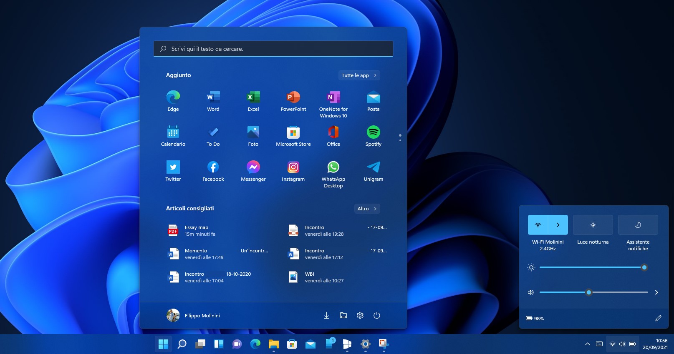Open Settings gear in Start menu footer
674x354 pixels.
click(x=360, y=315)
